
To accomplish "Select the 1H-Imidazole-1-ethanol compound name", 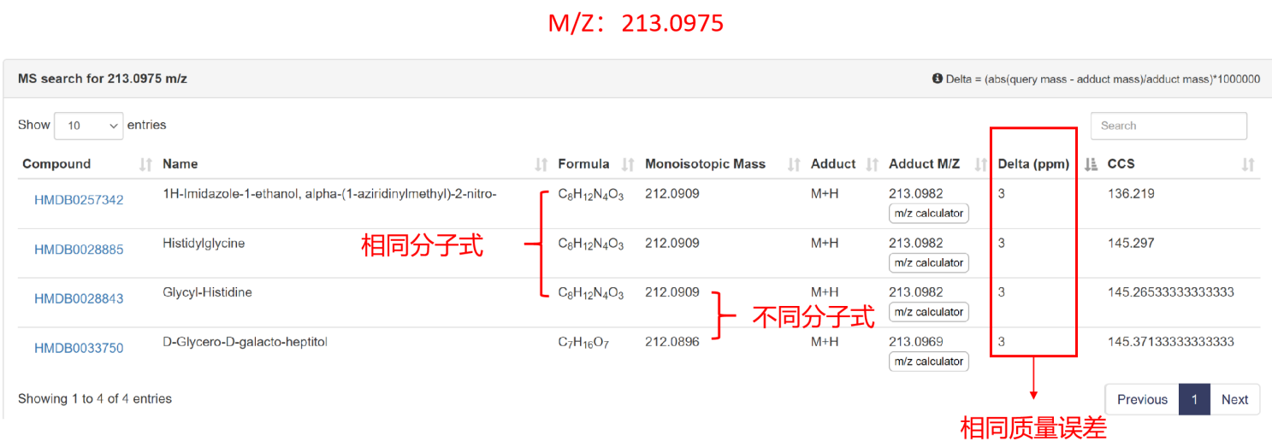I will [x=329, y=193].
